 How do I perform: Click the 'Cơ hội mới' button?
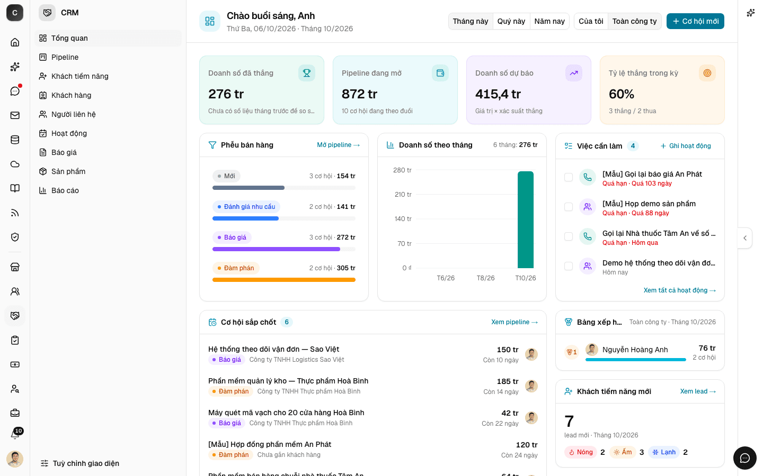pyautogui.click(x=695, y=21)
